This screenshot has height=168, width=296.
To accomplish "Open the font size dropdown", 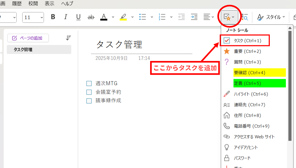I will coord(41,17).
